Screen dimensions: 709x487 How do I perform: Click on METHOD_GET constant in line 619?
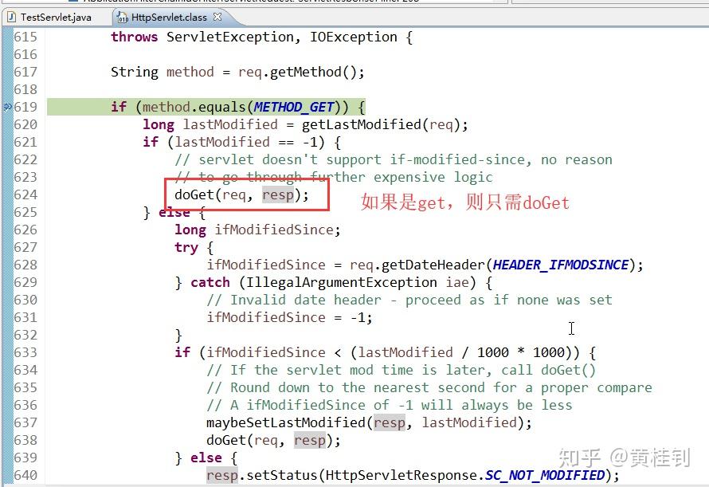(x=294, y=107)
